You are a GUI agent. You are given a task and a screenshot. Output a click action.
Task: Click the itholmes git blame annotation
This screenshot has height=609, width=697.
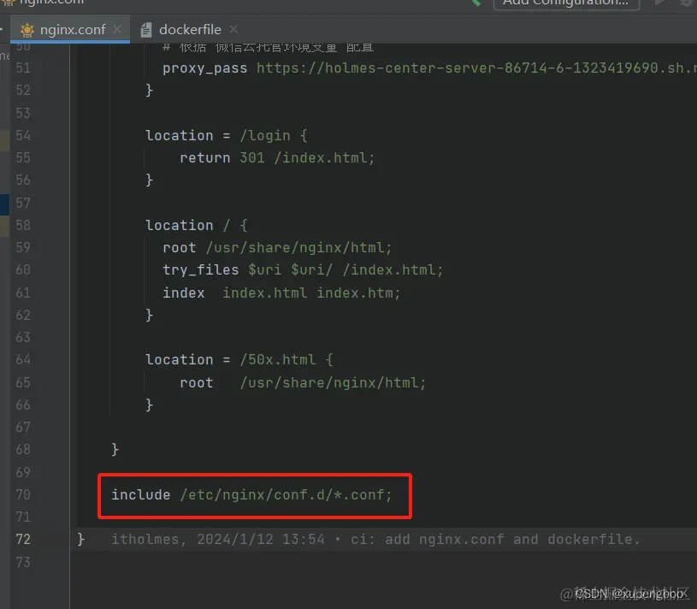[375, 539]
